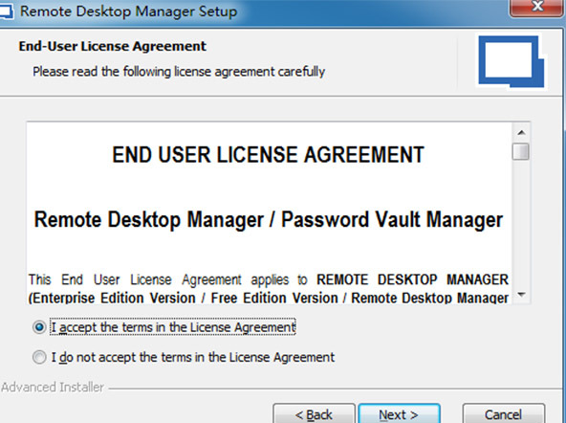This screenshot has height=423, width=566.
Task: Click the Advanced Installer label
Action: pos(53,388)
